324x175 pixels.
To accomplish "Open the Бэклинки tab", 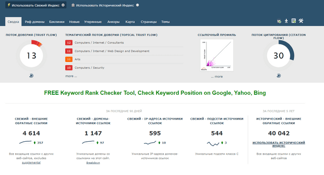I will 57,22.
